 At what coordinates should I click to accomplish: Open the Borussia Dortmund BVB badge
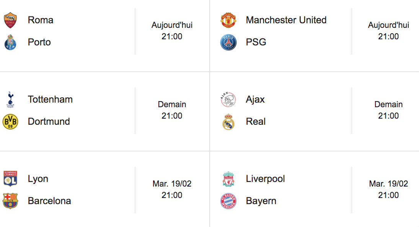pyautogui.click(x=10, y=122)
